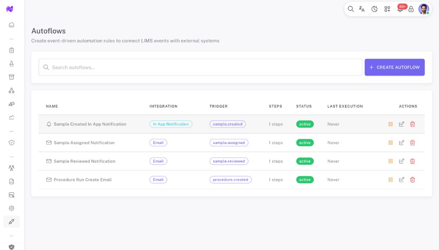This screenshot has height=250, width=439.
Task: Click the Search autoflows input field
Action: click(x=201, y=67)
